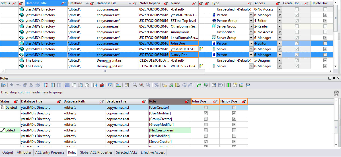Click the red toolbox icon in Roles toolbar
The height and width of the screenshot is (157, 341).
(102, 85)
